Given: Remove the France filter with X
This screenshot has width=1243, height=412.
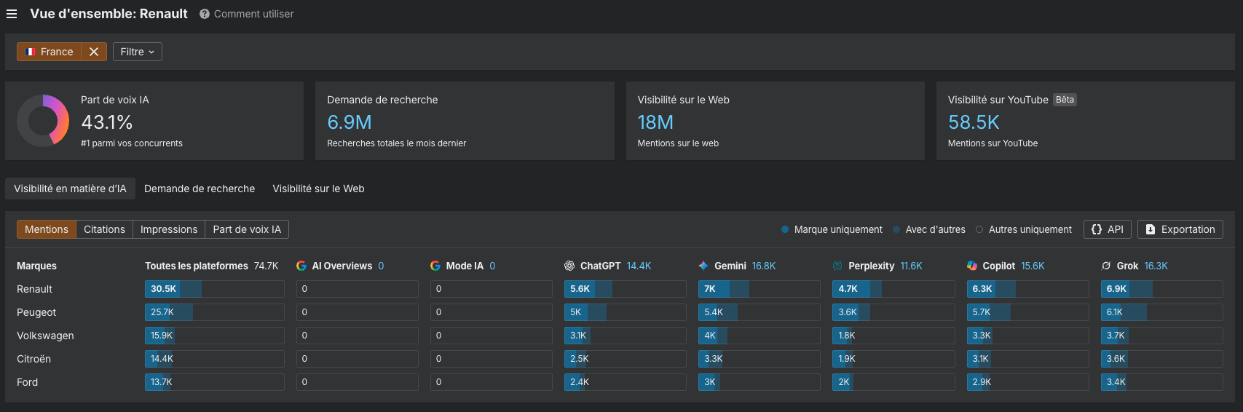Looking at the screenshot, I should coord(94,52).
